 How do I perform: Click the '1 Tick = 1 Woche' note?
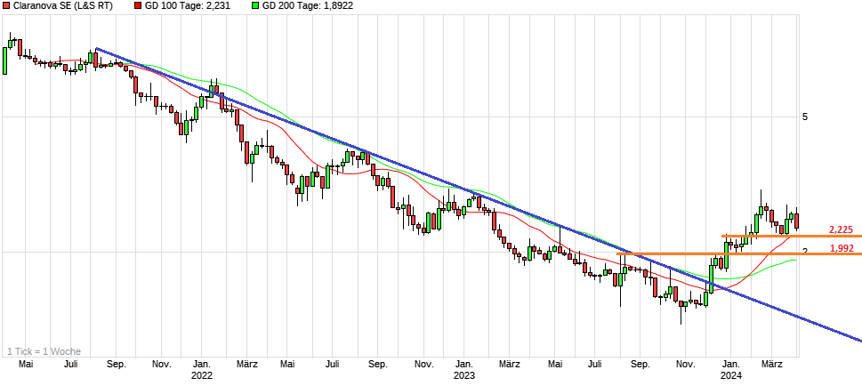(44, 351)
